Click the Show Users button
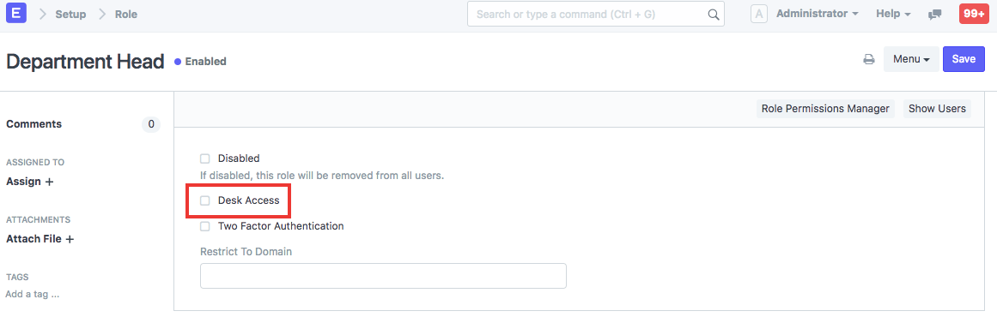This screenshot has width=997, height=329. pyautogui.click(x=937, y=109)
